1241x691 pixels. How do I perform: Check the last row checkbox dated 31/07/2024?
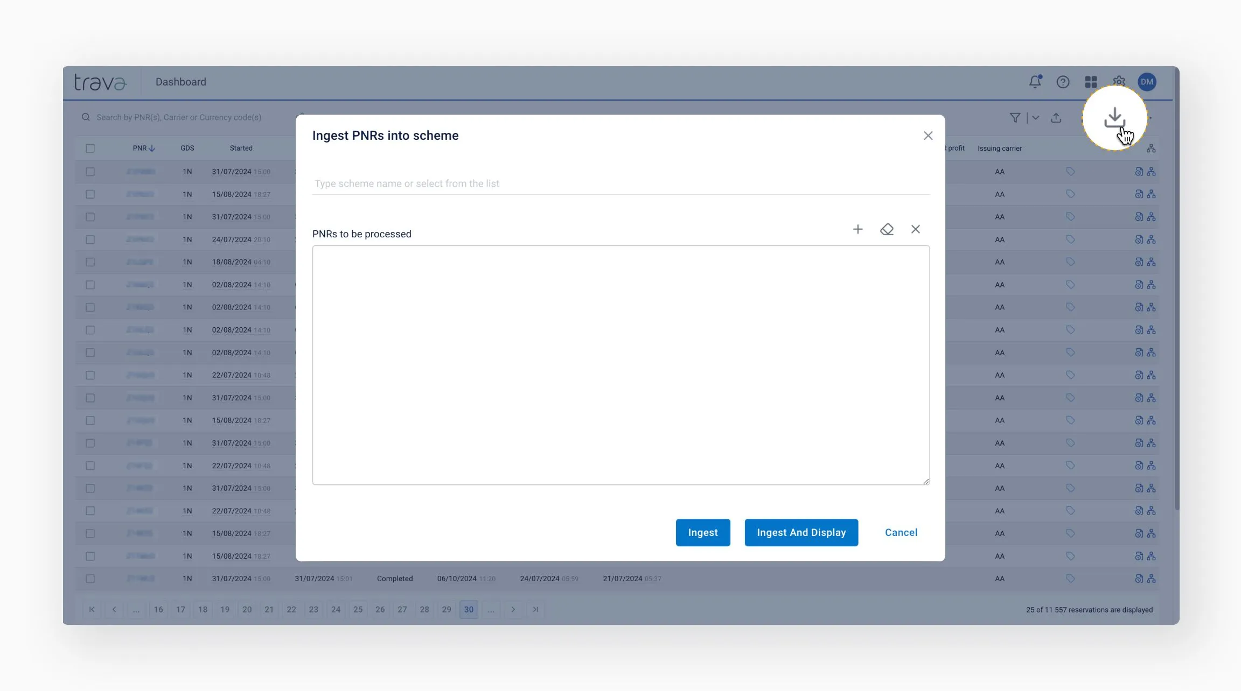90,579
